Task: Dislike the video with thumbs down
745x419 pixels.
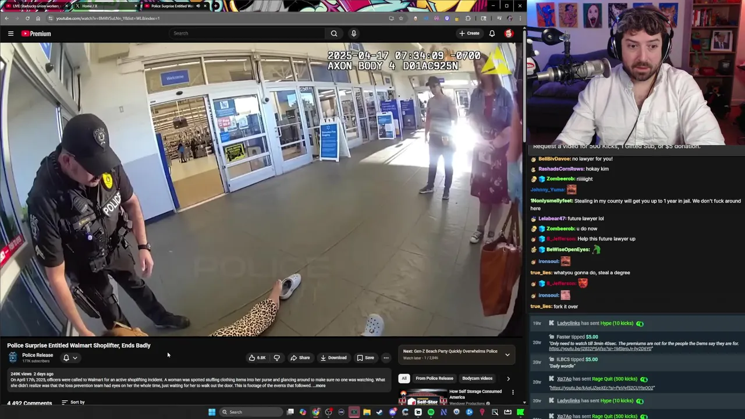Action: [x=276, y=358]
